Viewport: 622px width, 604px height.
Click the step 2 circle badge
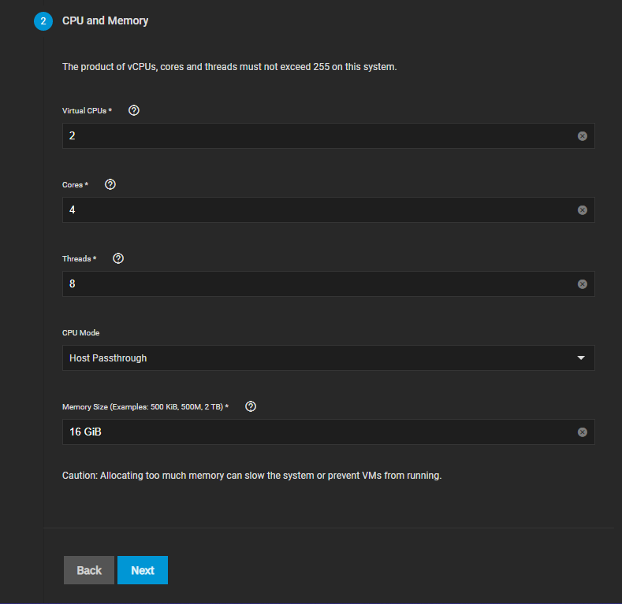pyautogui.click(x=43, y=21)
